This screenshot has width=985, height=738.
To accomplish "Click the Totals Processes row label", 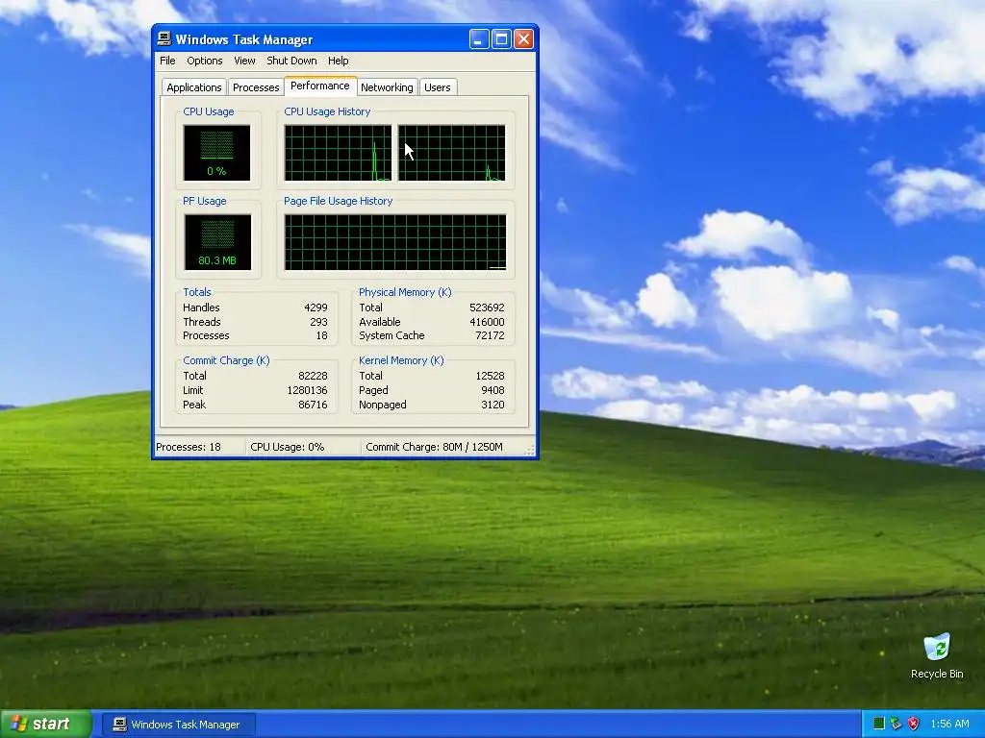I will (206, 335).
